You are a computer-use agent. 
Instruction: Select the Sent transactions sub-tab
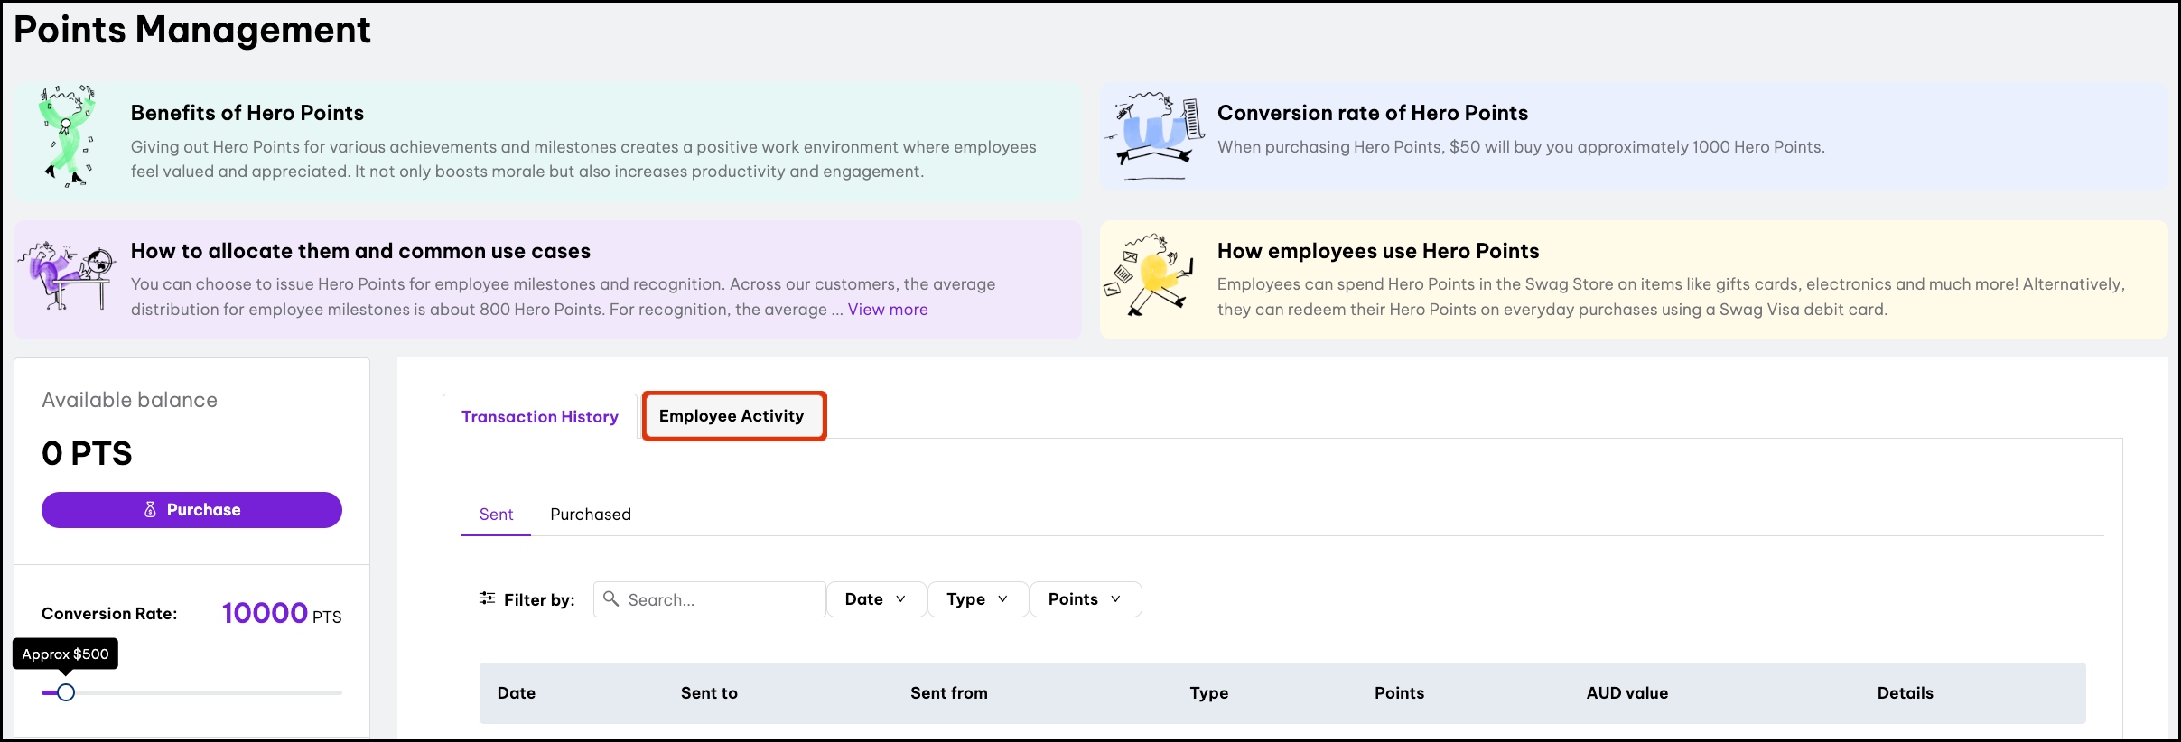496,515
